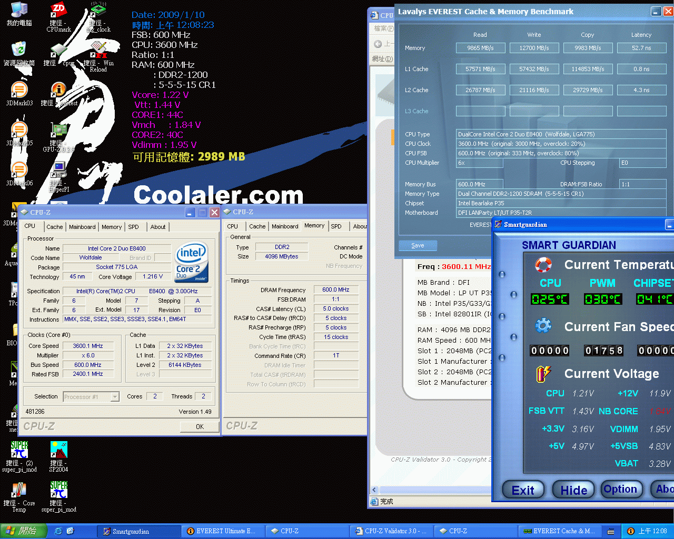Click the browser horizontal scrollbar left arrow

coord(374,490)
